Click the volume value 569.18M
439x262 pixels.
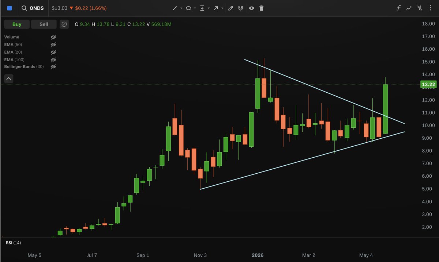[x=162, y=24]
